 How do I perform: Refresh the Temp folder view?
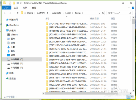[x=103, y=13]
